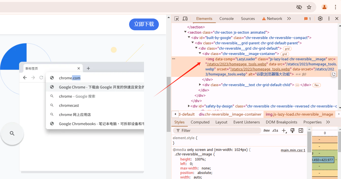Toggle the computed styles sidebar icon
The width and height of the screenshot is (341, 179).
point(301,130)
